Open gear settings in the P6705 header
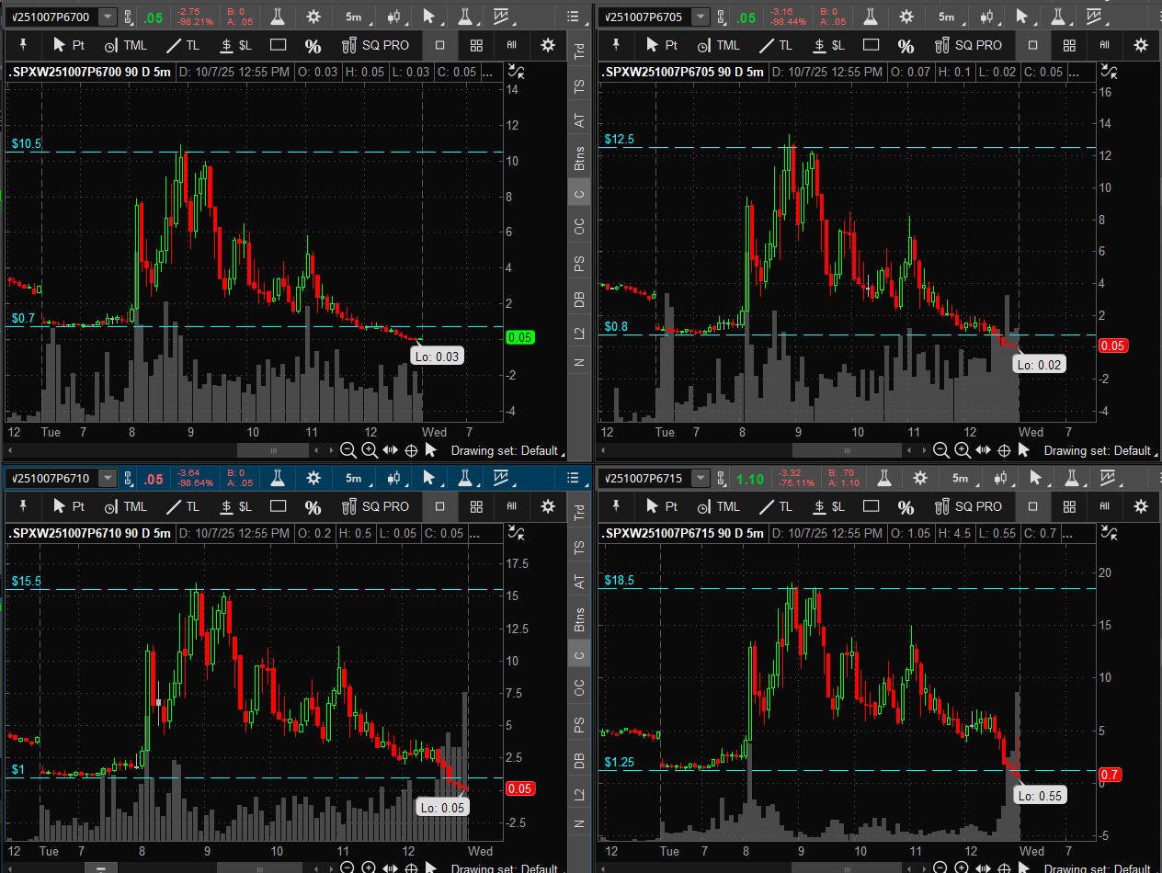The image size is (1162, 873). (x=906, y=17)
